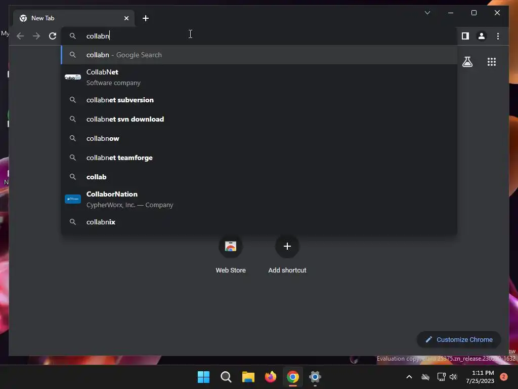The image size is (518, 389).
Task: Choose the CollaborNation CypherWorx suggestion
Action: click(x=260, y=200)
